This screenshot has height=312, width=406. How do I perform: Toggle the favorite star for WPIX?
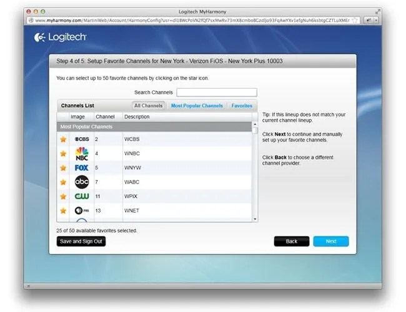pyautogui.click(x=63, y=197)
